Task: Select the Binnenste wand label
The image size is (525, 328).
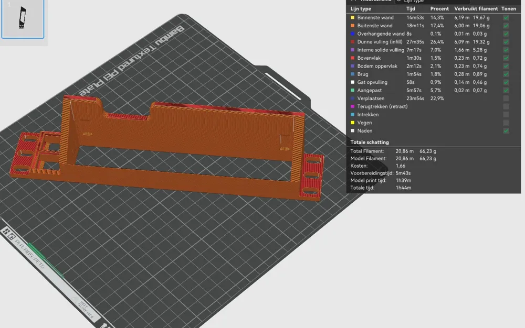Action: 375,18
